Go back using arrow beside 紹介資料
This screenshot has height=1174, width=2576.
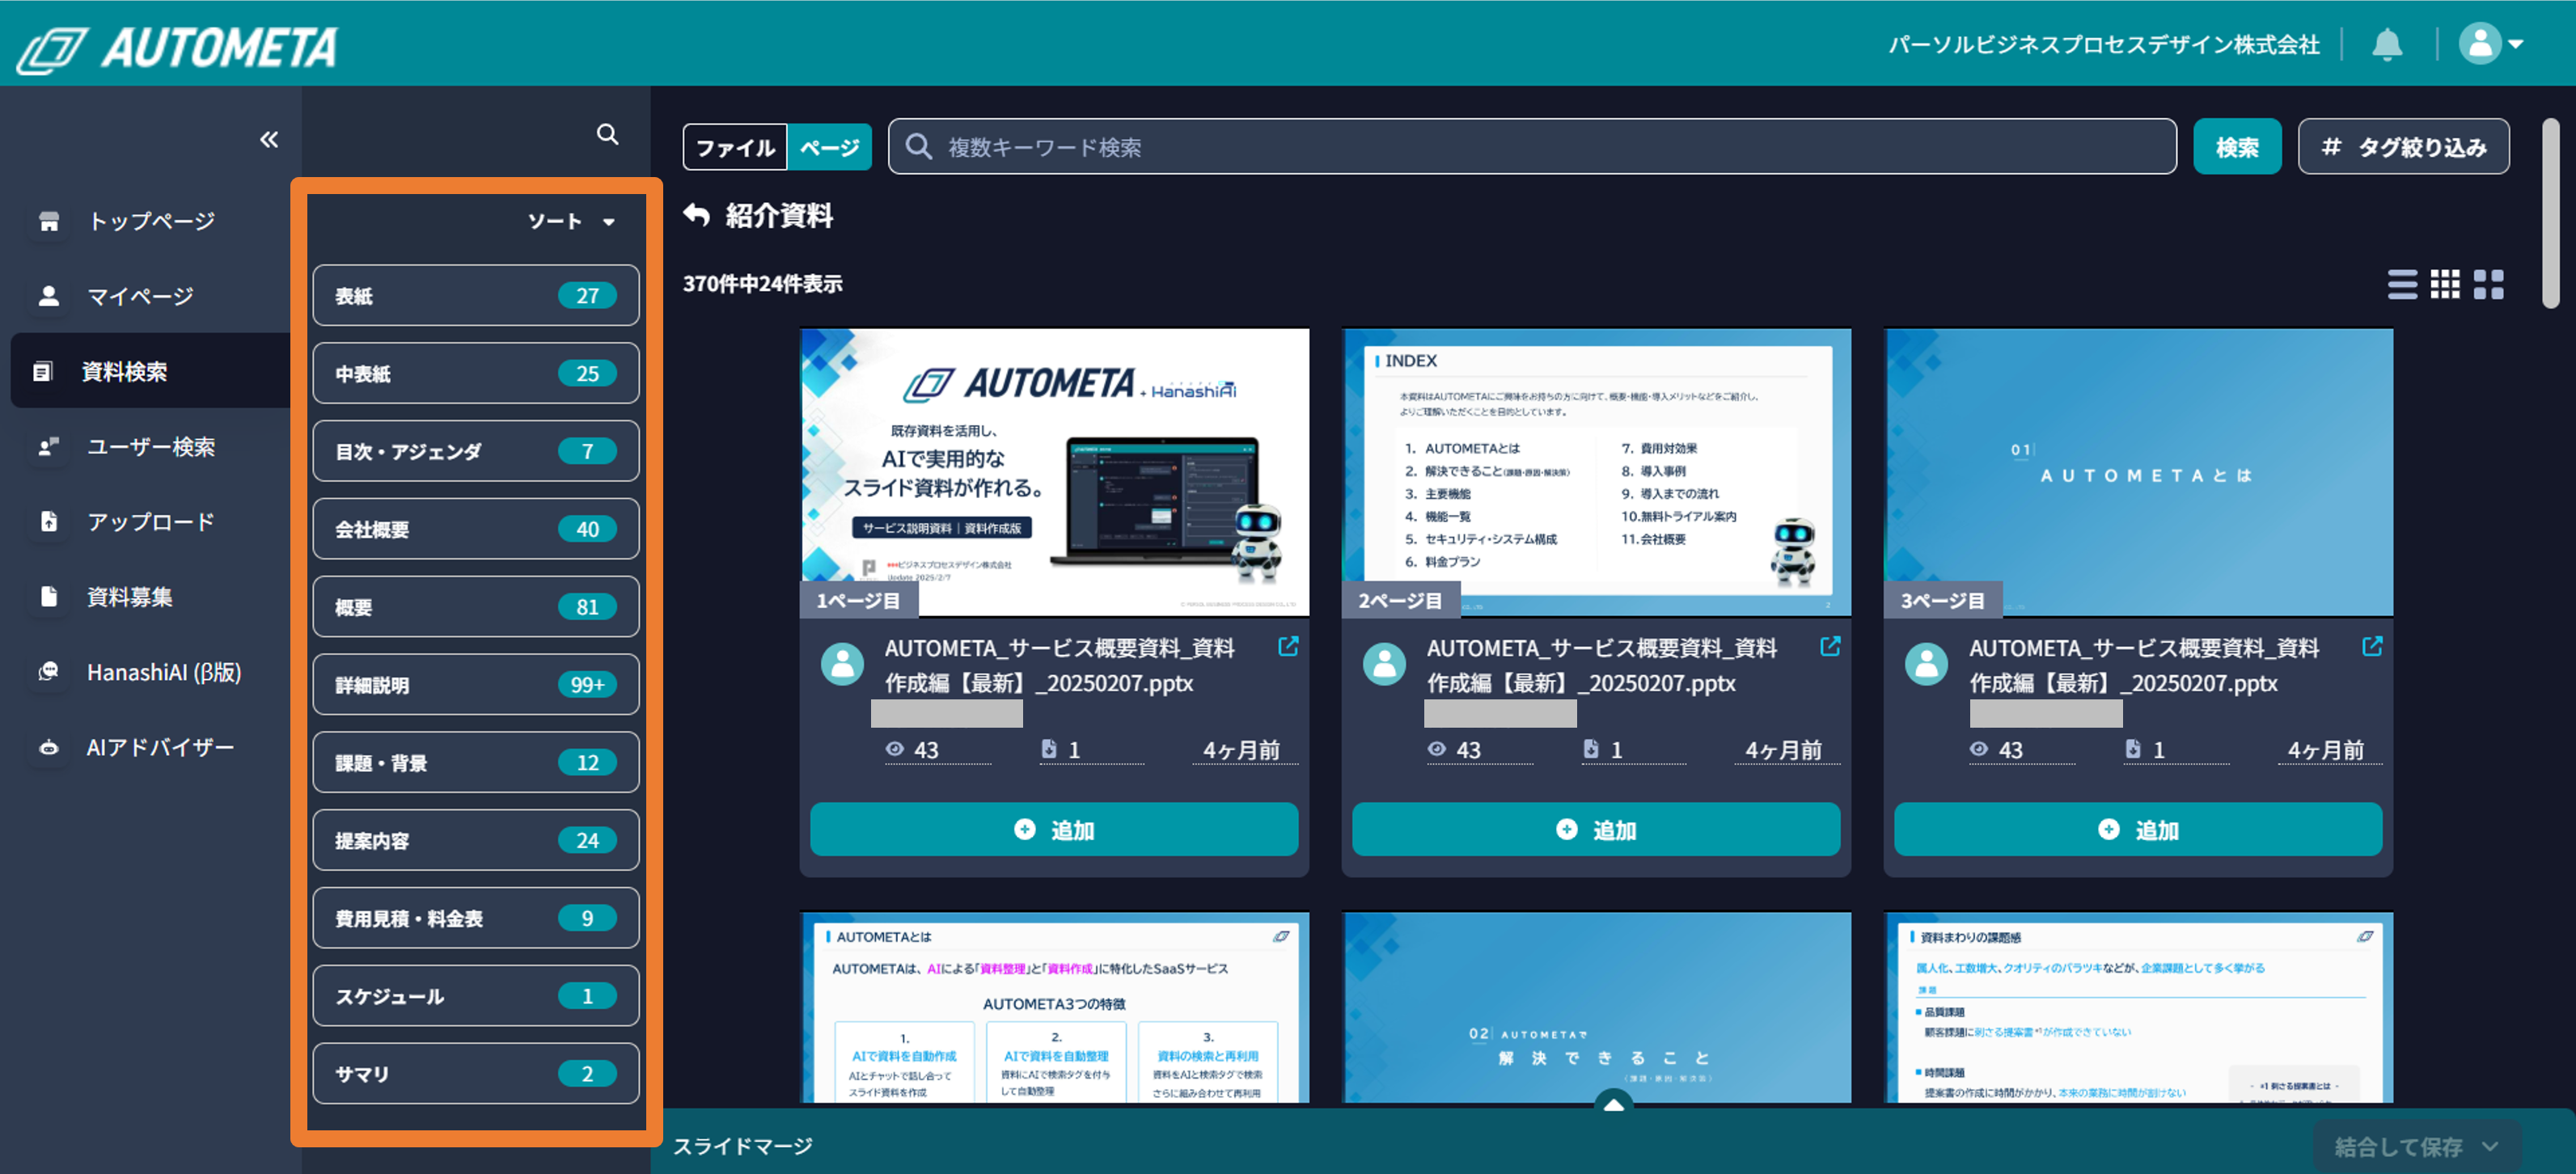697,215
